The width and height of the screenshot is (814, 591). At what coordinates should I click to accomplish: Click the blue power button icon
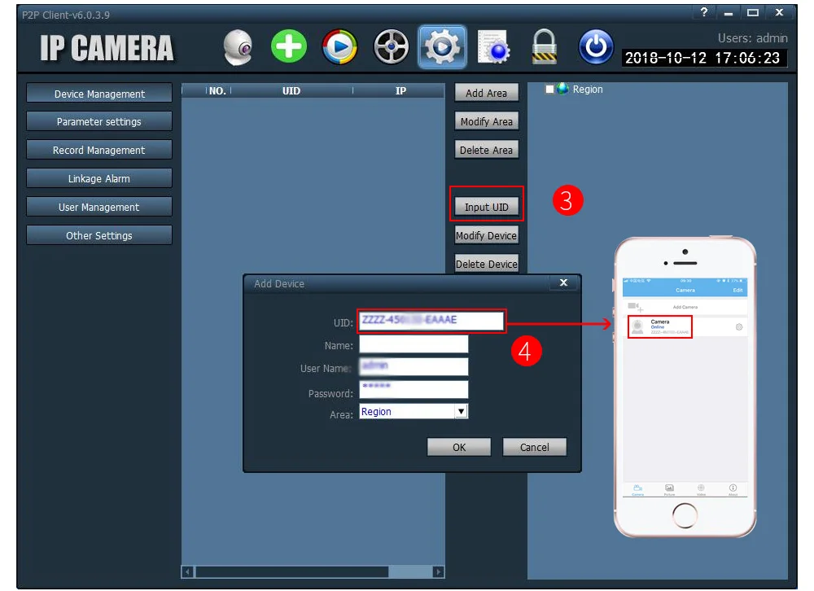coord(596,46)
